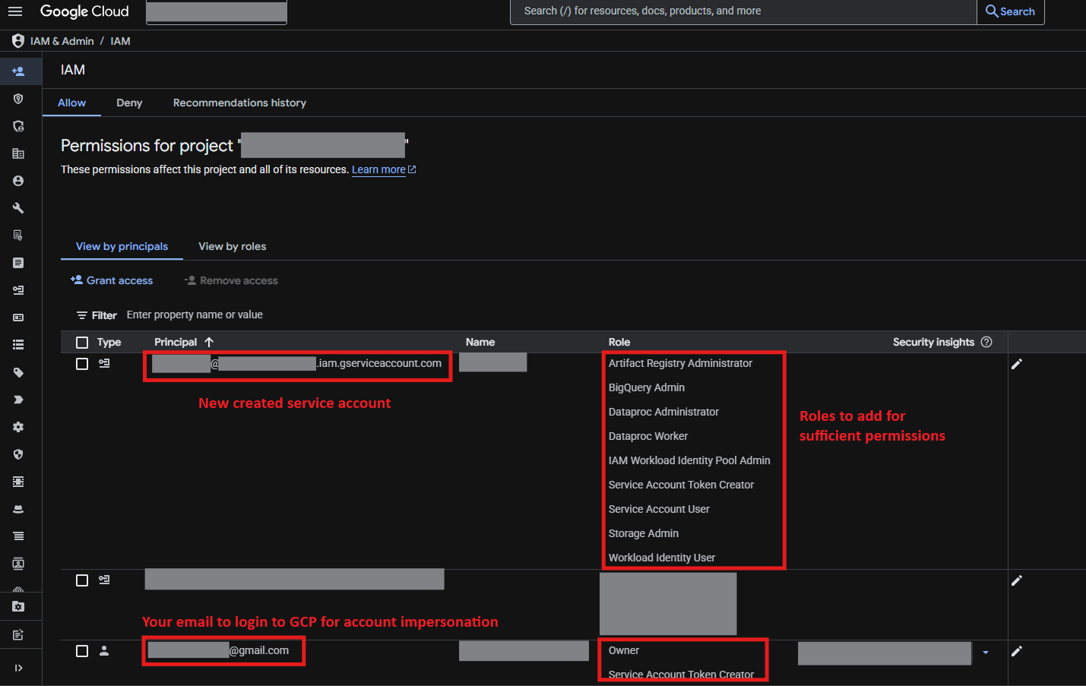
Task: Select the View by roles tab
Action: [233, 246]
